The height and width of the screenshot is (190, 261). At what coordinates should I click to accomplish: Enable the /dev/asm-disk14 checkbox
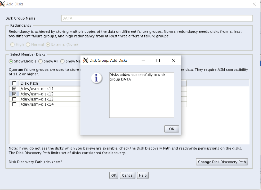[14, 104]
